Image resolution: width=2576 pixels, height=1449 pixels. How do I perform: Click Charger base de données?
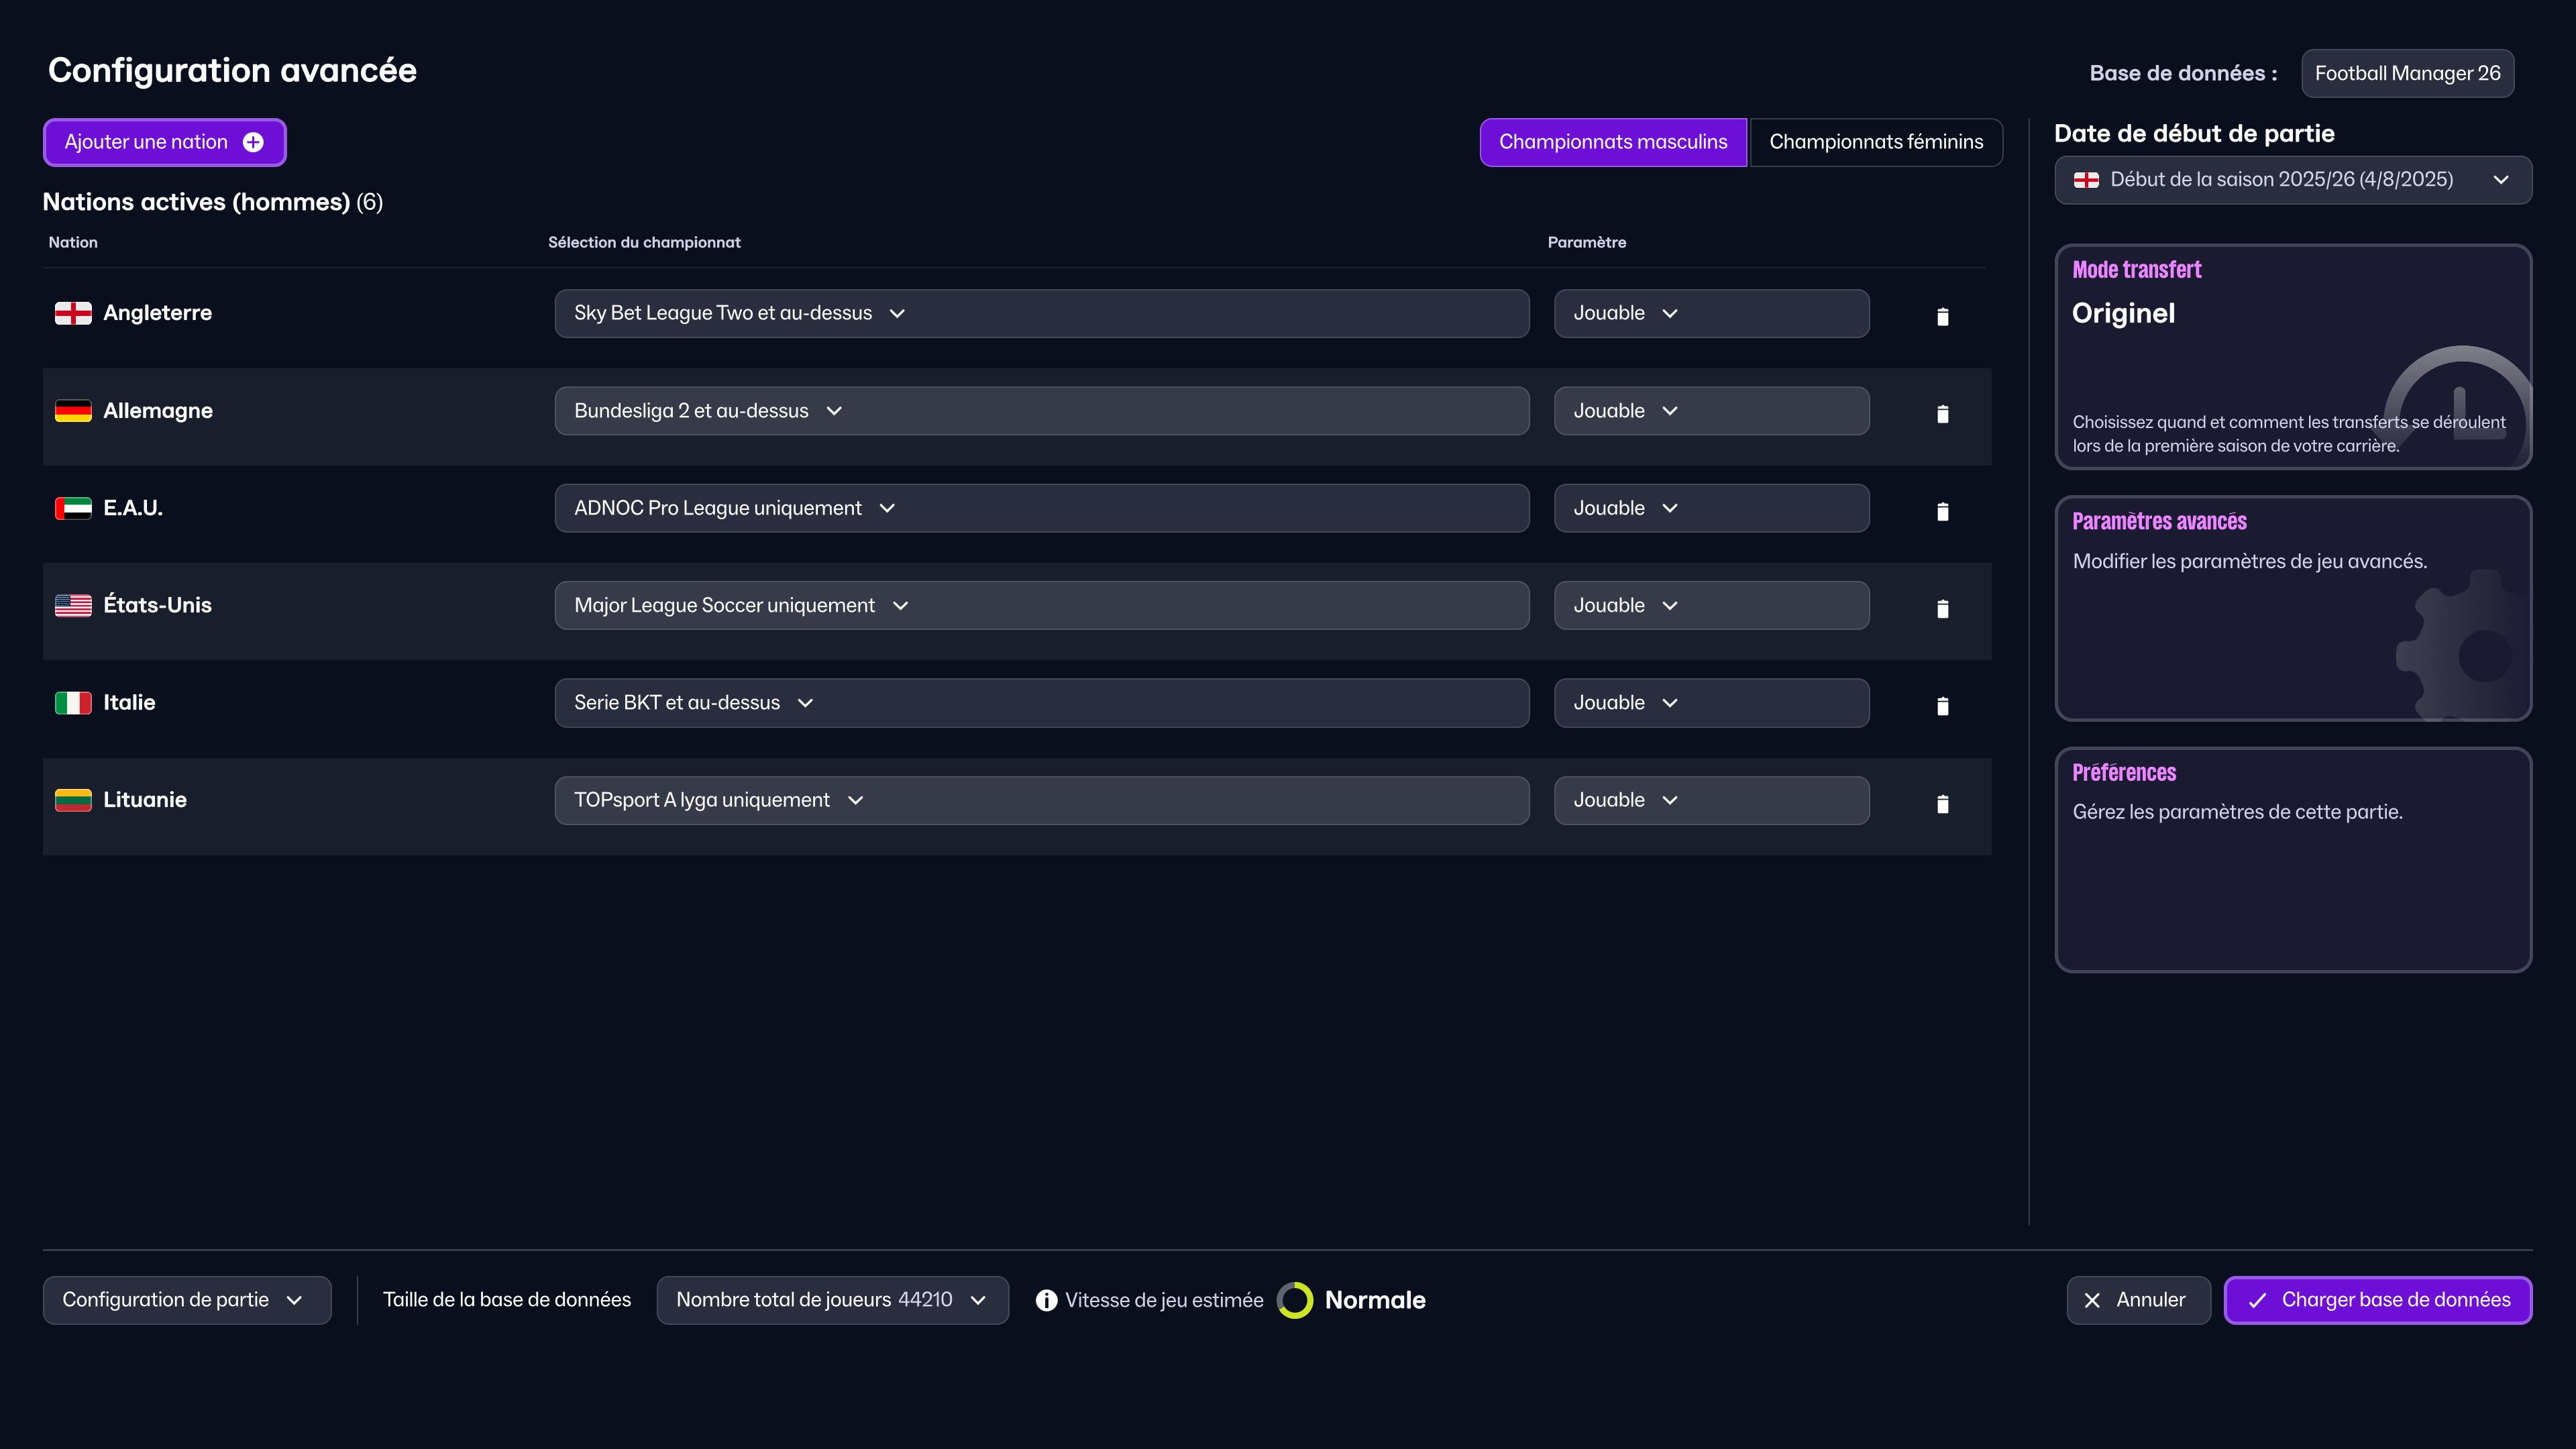[2377, 1300]
